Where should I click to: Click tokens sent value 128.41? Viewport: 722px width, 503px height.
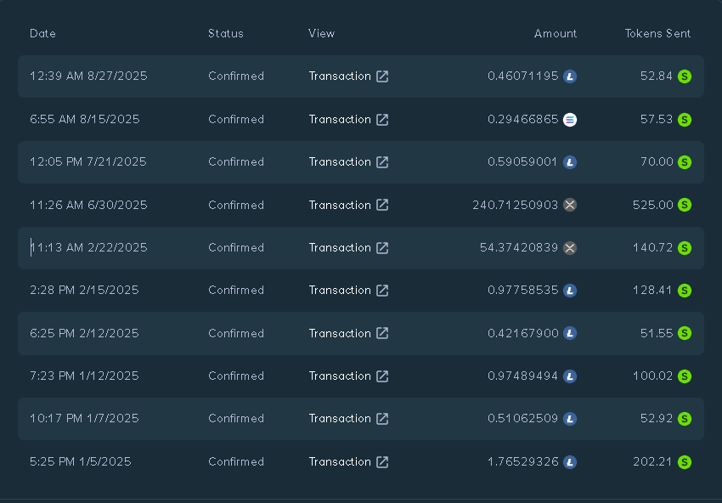pyautogui.click(x=653, y=291)
